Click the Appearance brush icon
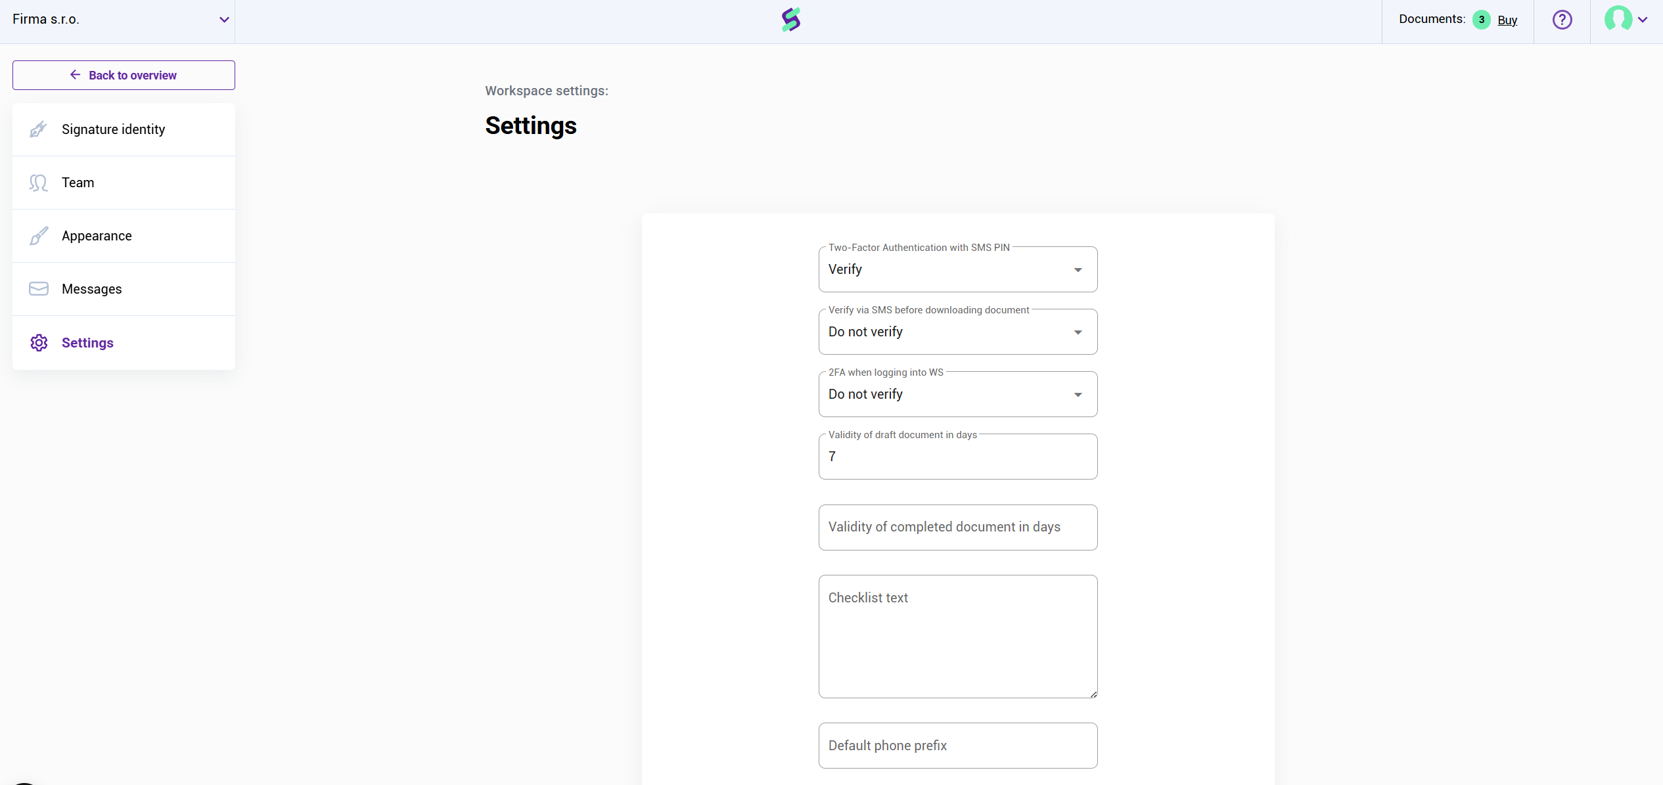This screenshot has width=1663, height=785. (38, 236)
